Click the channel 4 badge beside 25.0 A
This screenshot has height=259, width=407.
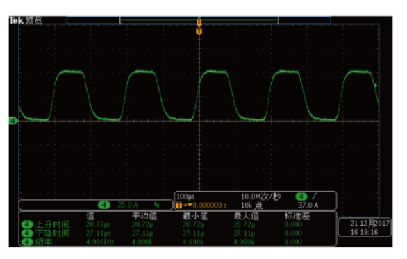coord(103,205)
